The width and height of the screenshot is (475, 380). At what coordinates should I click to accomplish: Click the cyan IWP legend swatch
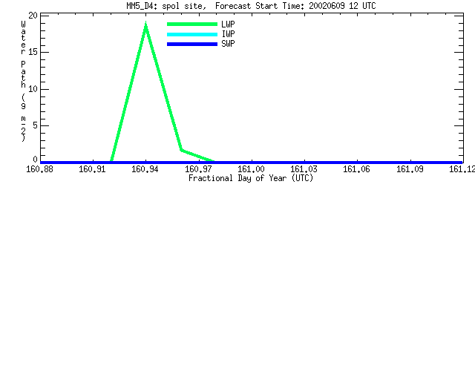tap(192, 34)
